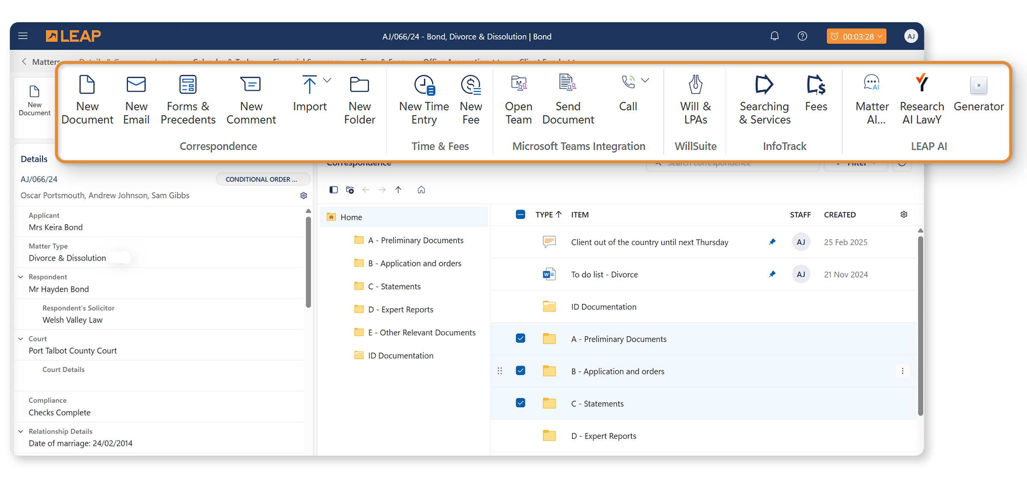Toggle the select-all checkbox in header

point(521,214)
